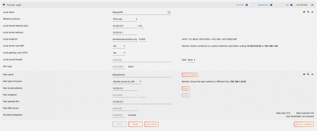Click the DONE button
This screenshot has height=131, width=317.
pyautogui.click(x=135, y=124)
